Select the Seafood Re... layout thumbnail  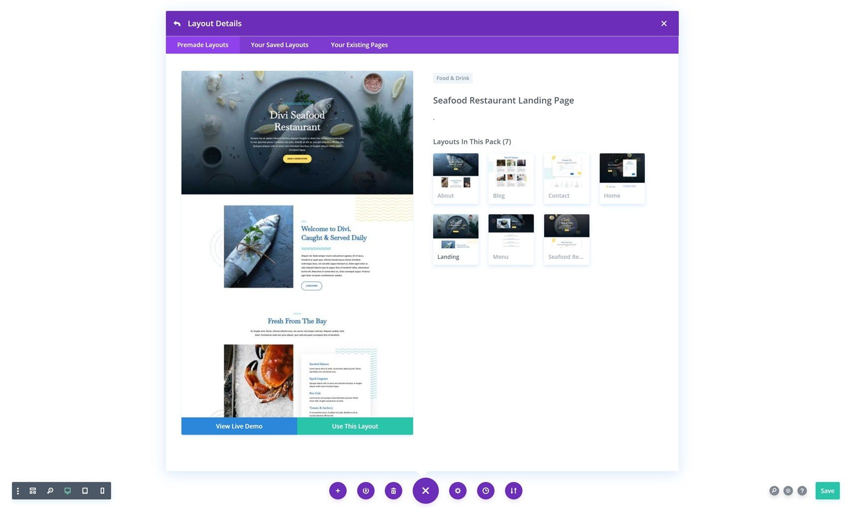coord(567,239)
